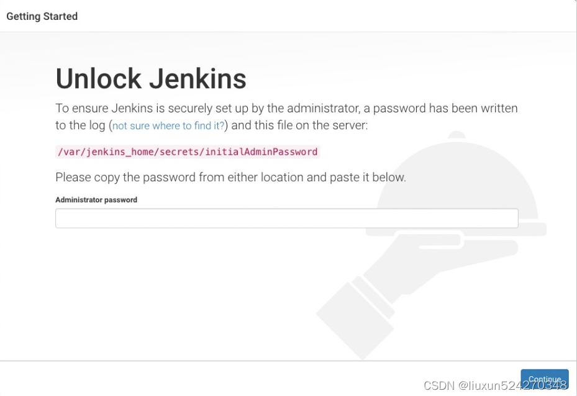Click the blue Continue label text

coord(545,378)
